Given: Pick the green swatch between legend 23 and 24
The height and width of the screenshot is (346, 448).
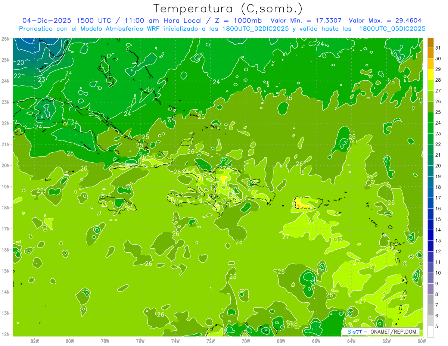Looking at the screenshot, I should 430,128.
